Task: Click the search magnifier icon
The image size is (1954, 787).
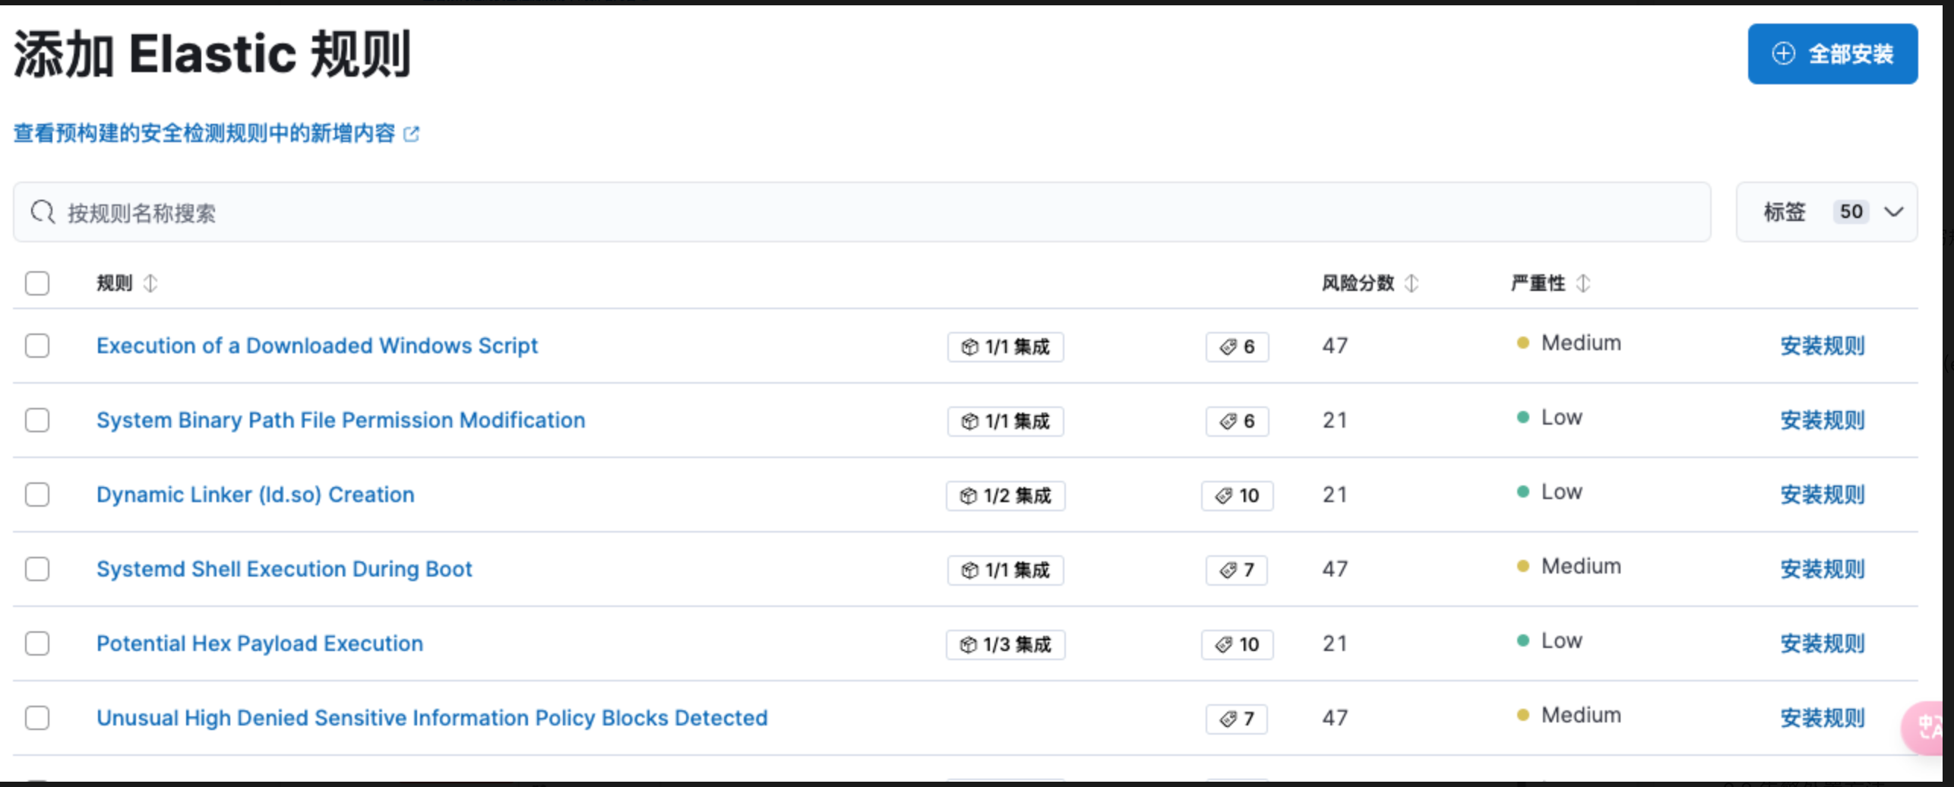Action: click(43, 212)
